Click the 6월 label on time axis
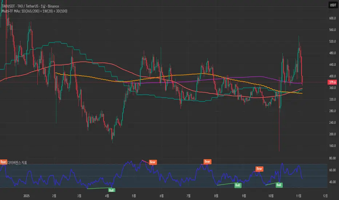The width and height of the screenshot is (339, 200). point(161,196)
